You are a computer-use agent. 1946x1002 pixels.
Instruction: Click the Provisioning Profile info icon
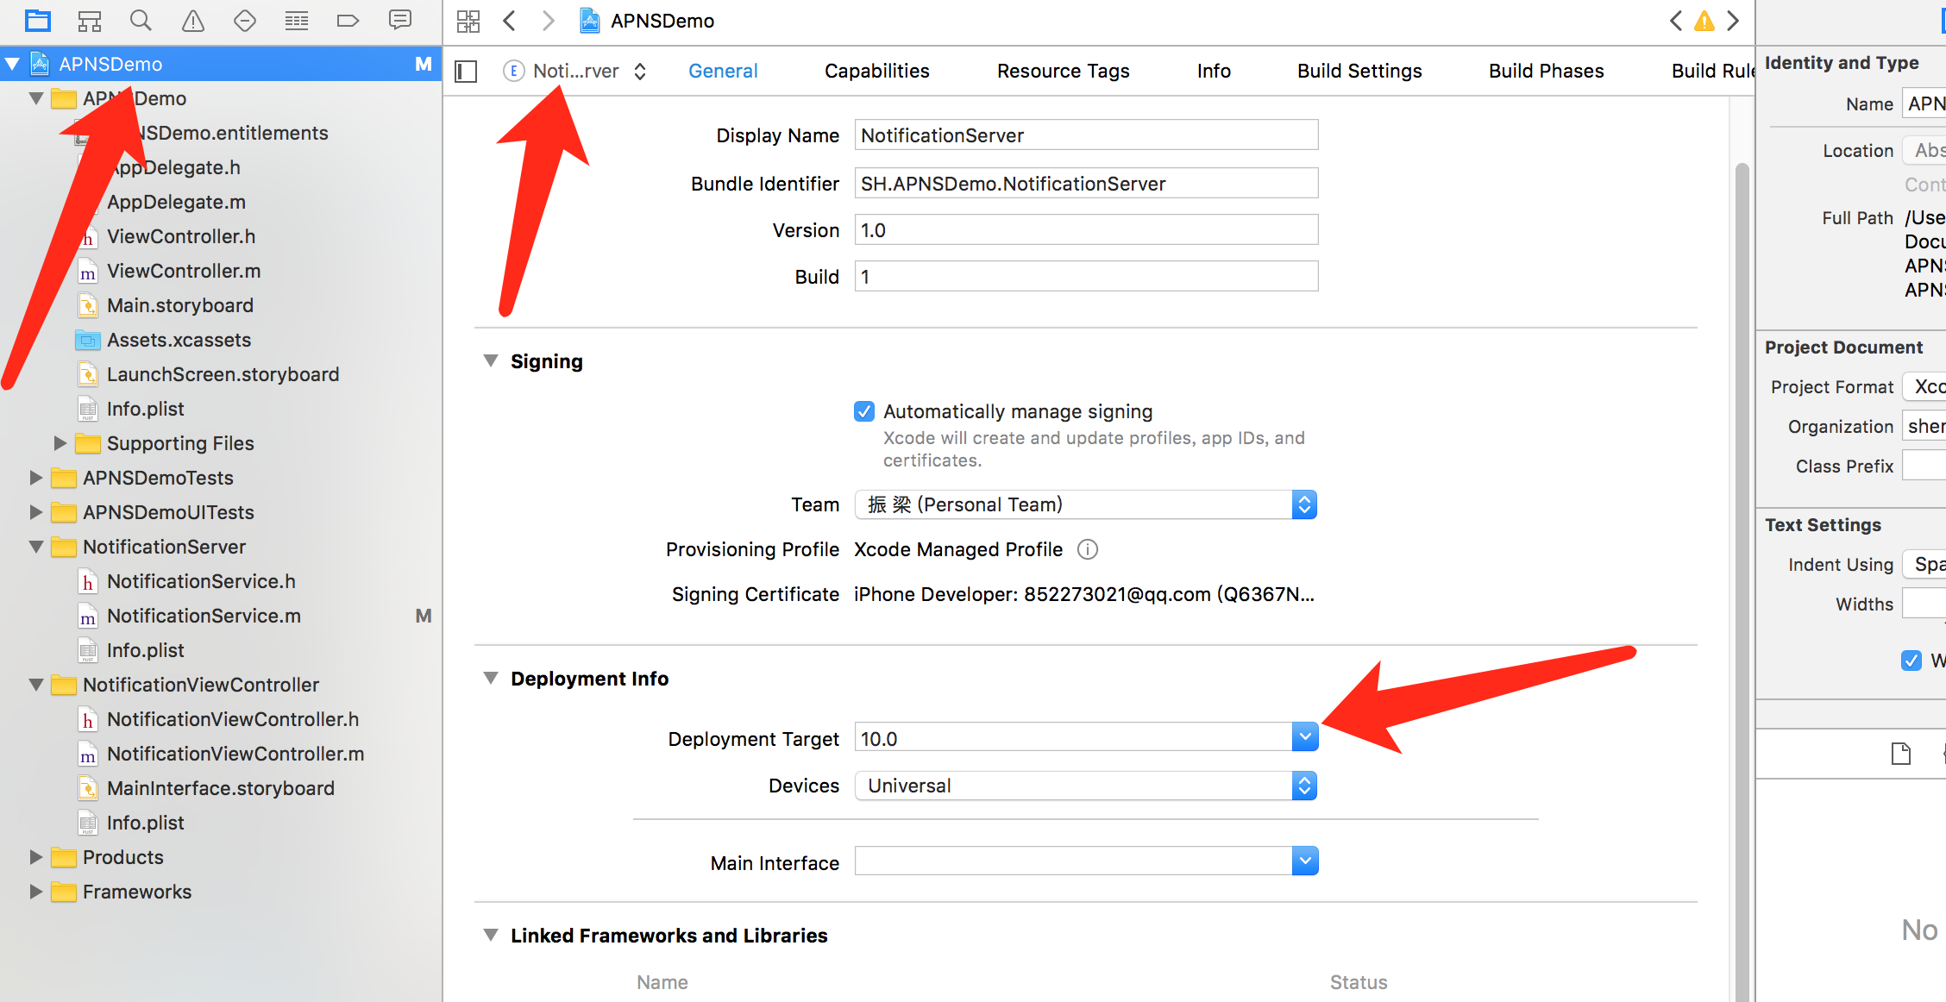tap(1088, 549)
